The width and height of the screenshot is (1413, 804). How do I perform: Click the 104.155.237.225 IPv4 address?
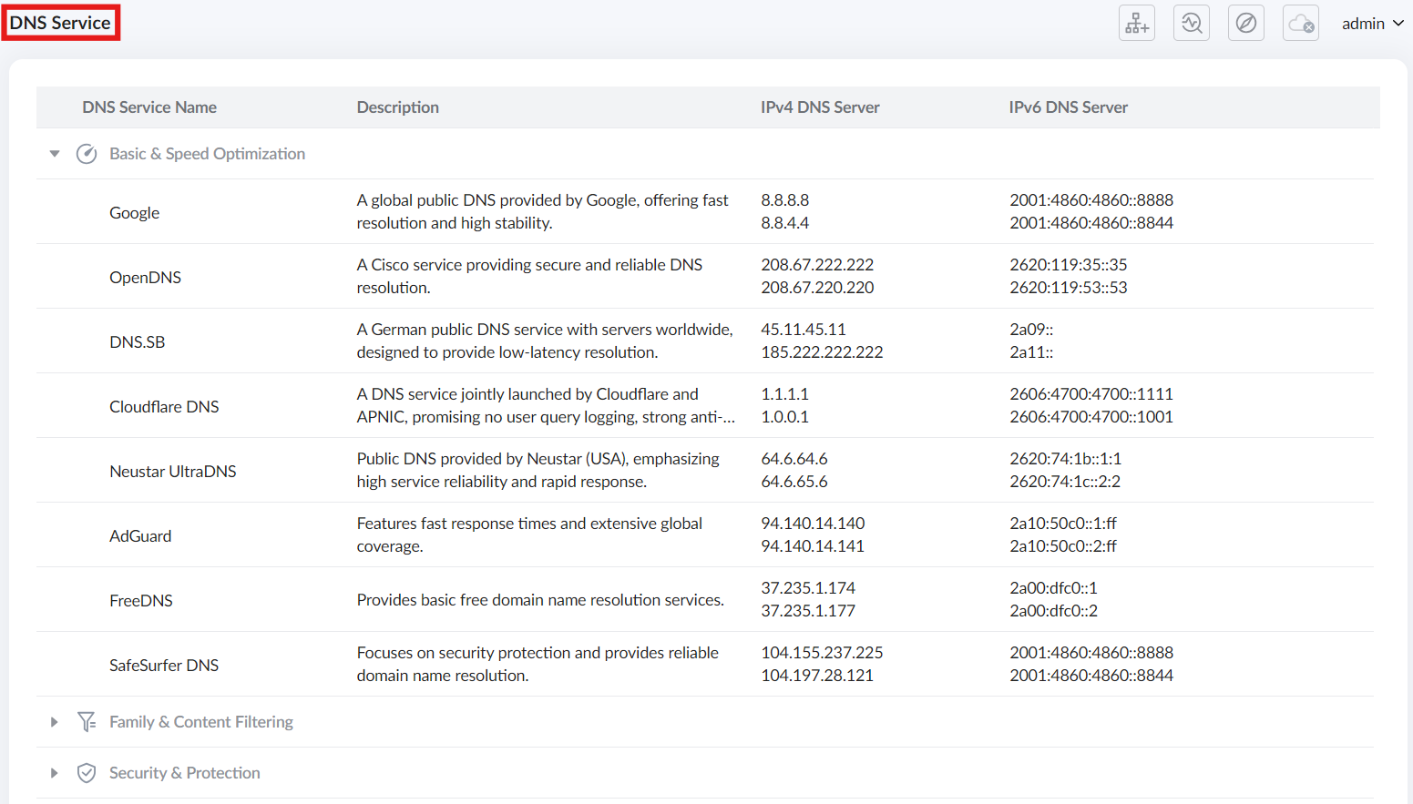(x=822, y=653)
